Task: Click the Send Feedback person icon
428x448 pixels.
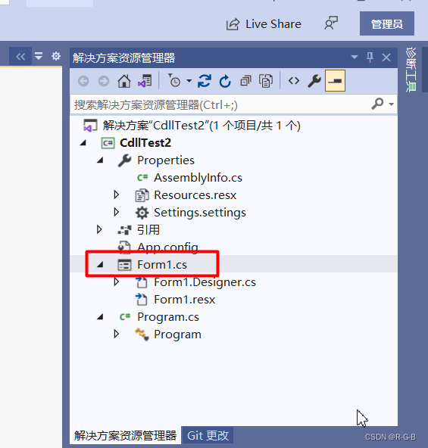Action: 331,23
